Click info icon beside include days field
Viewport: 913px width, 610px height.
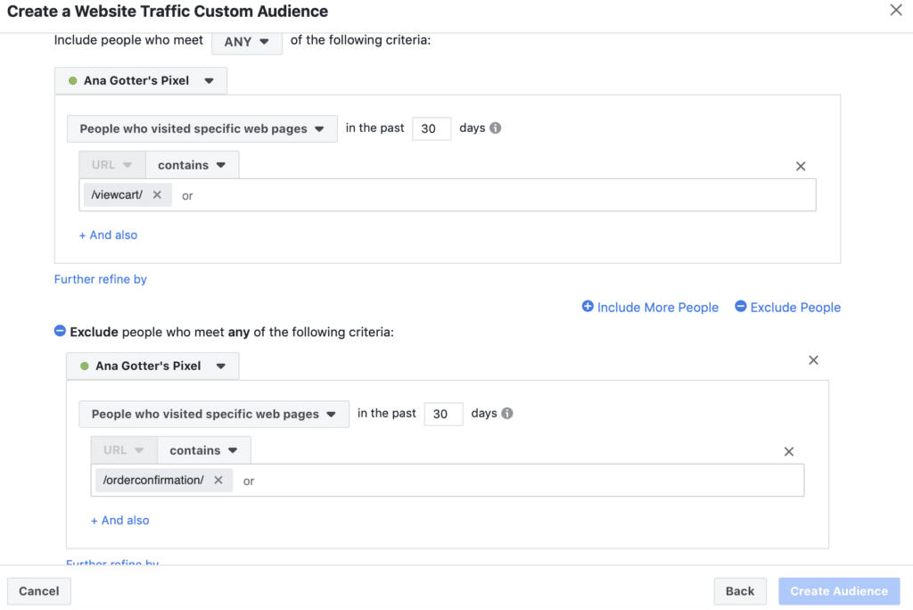click(x=495, y=128)
